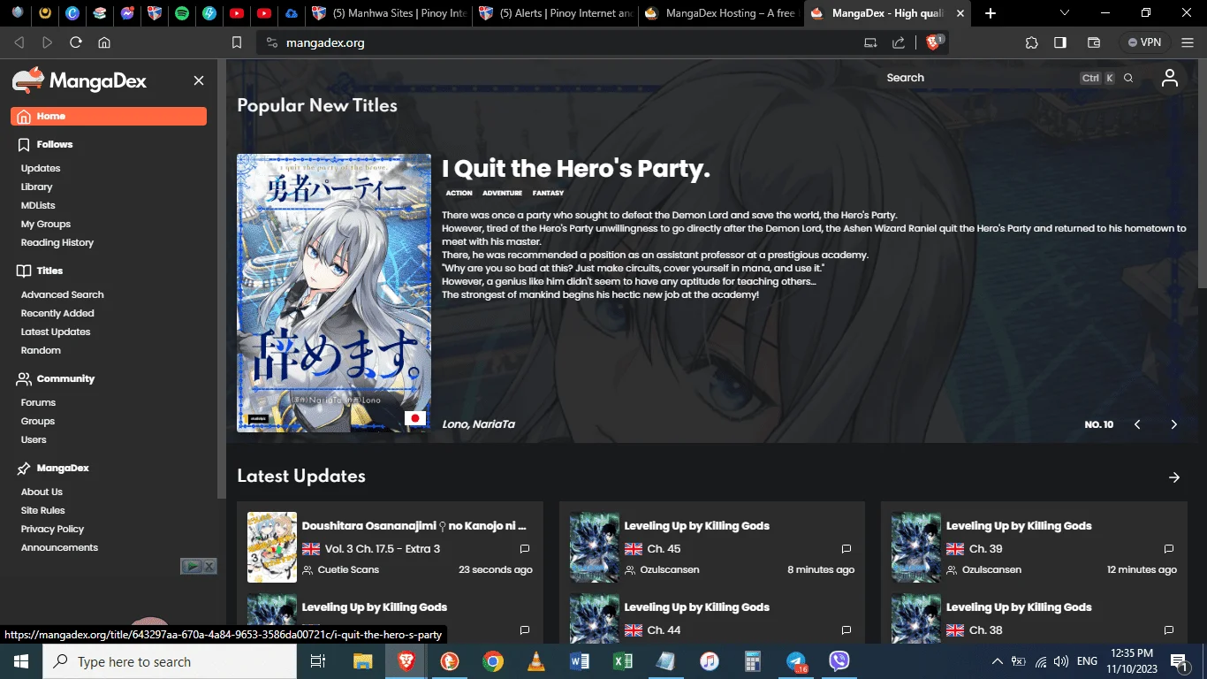Switch to the pinned Messenger tab
Screen dimensions: 1207x679
pyautogui.click(x=127, y=13)
